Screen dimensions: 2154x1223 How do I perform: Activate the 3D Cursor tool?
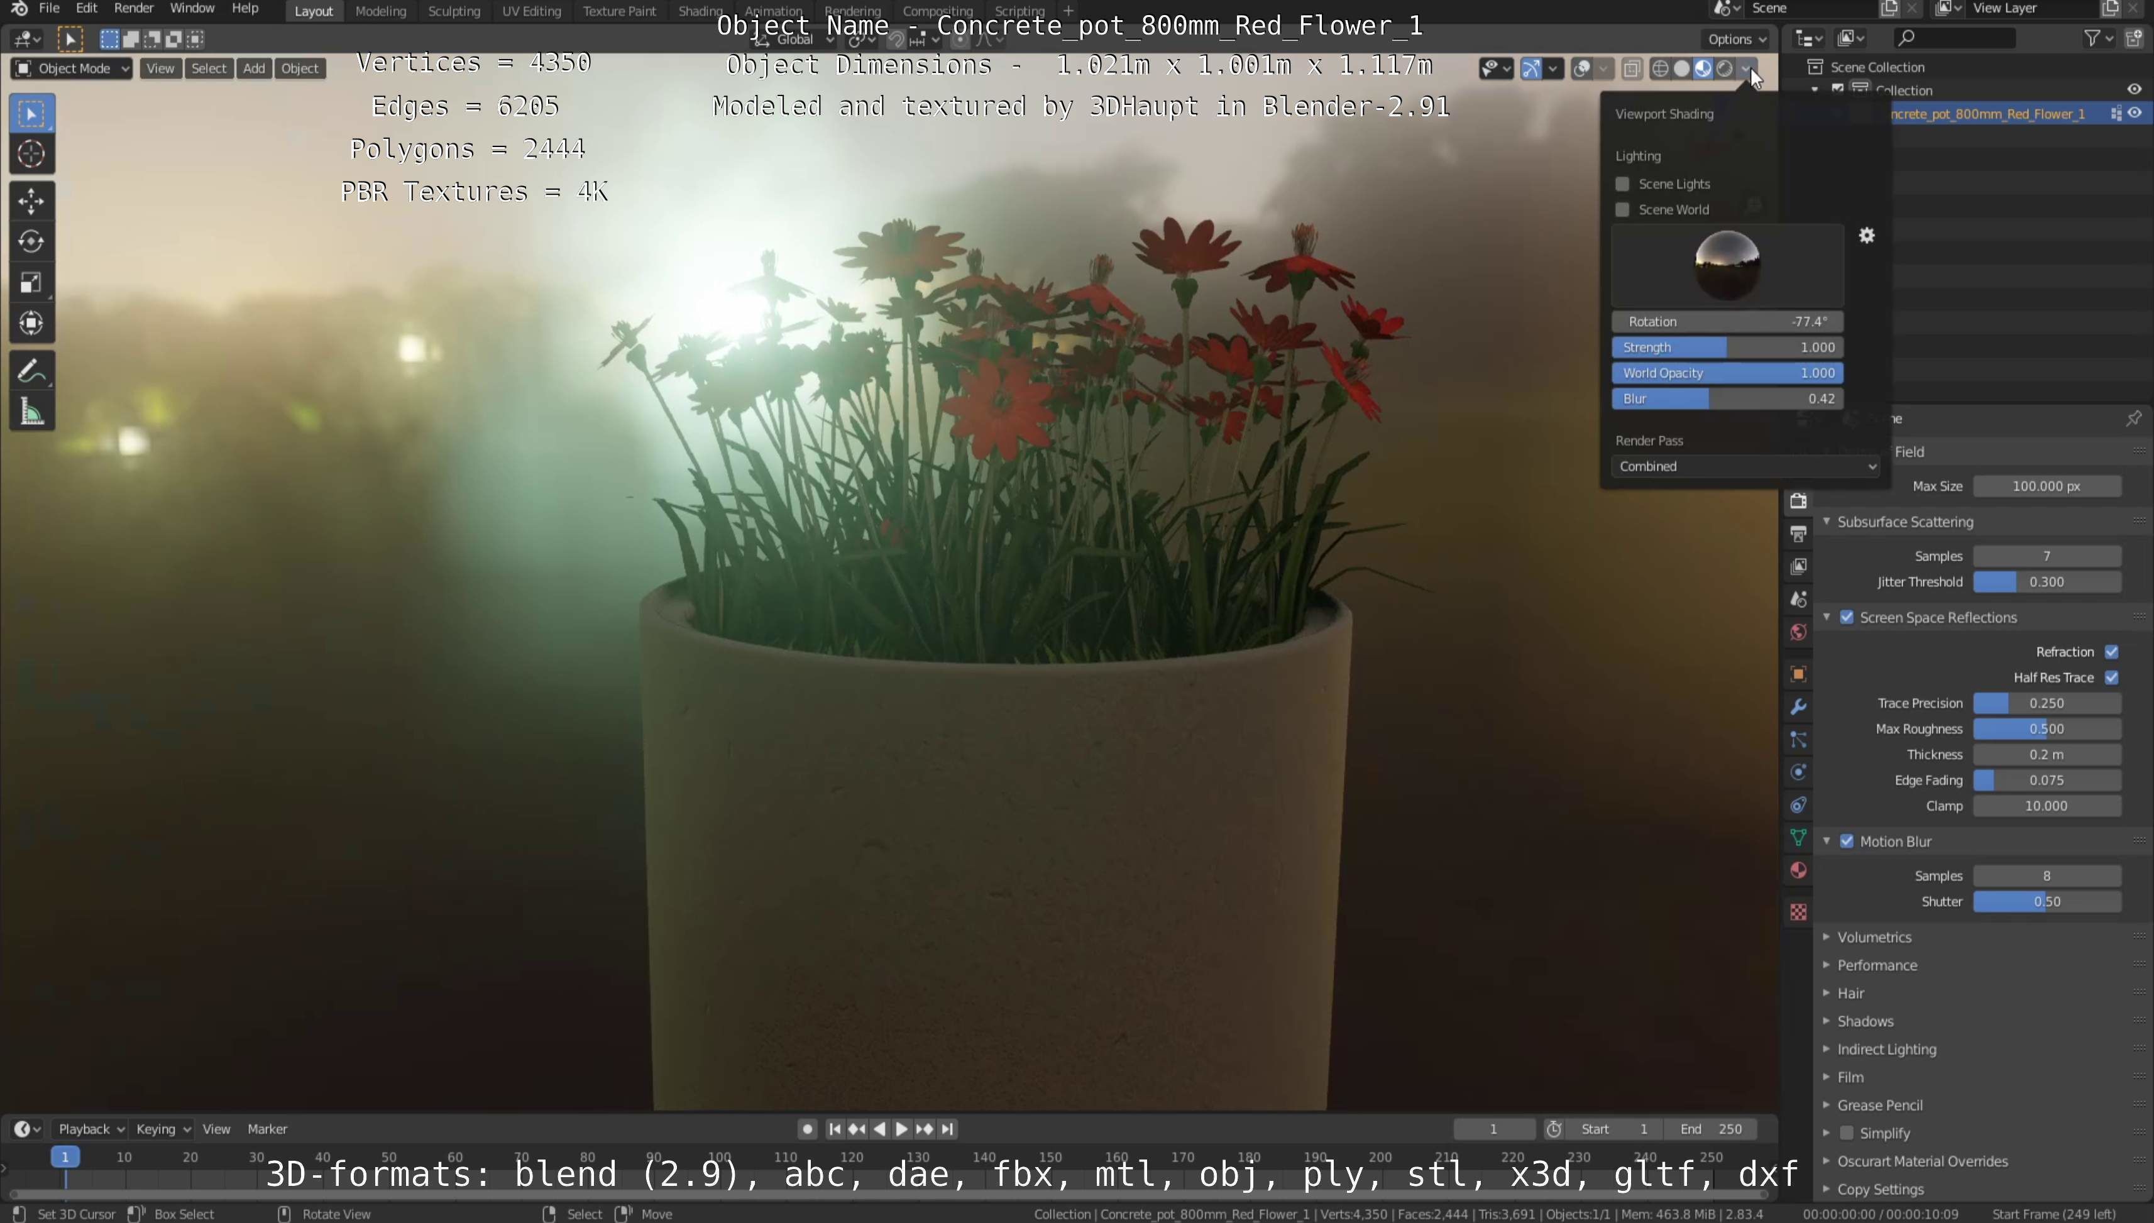(x=32, y=154)
